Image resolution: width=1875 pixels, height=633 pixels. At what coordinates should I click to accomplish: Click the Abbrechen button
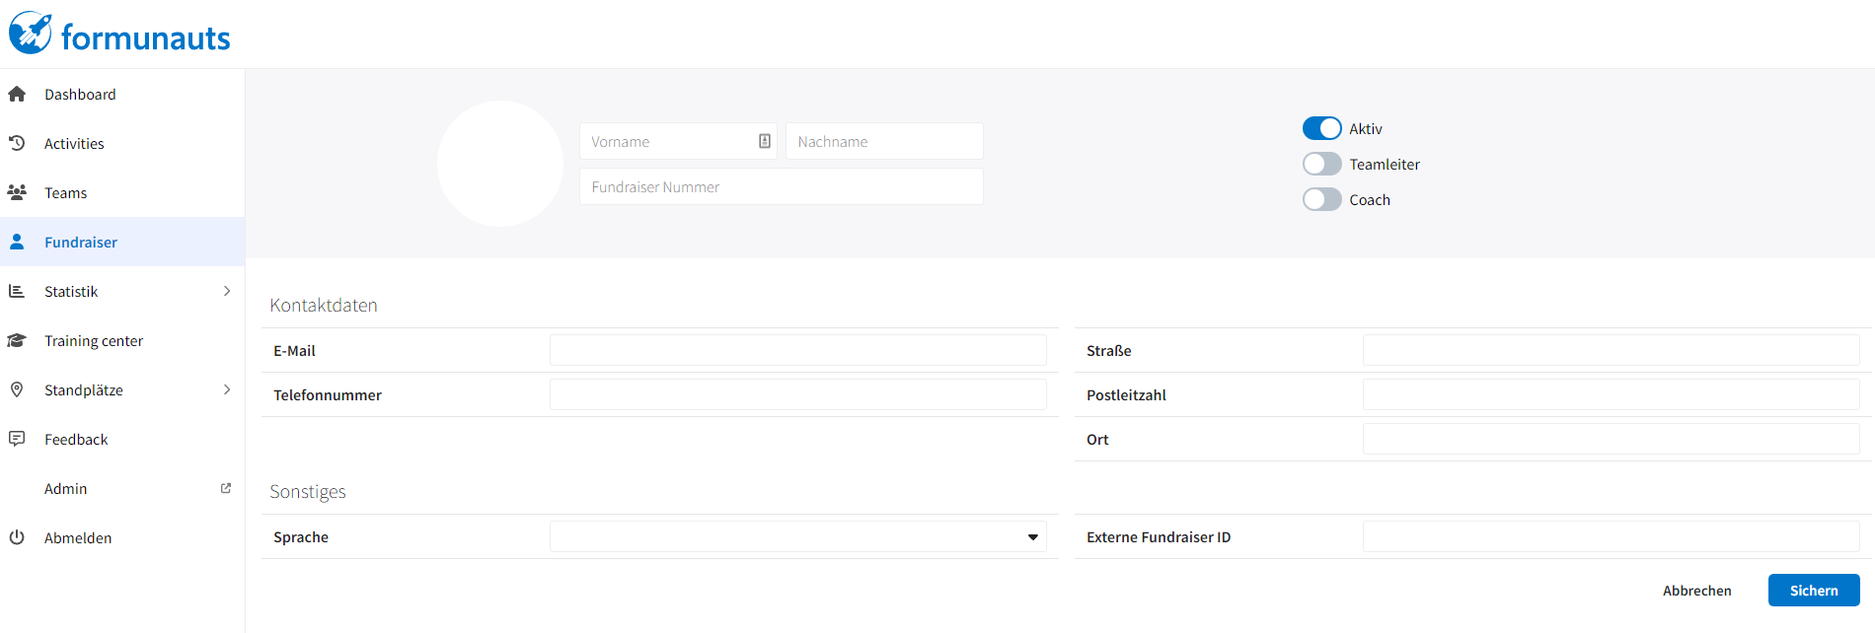(x=1696, y=590)
